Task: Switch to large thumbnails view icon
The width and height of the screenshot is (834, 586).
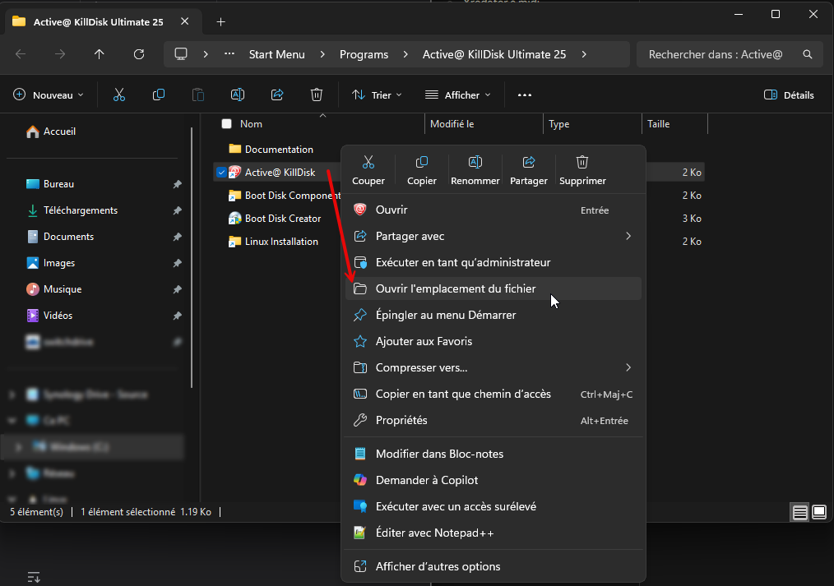Action: click(819, 513)
